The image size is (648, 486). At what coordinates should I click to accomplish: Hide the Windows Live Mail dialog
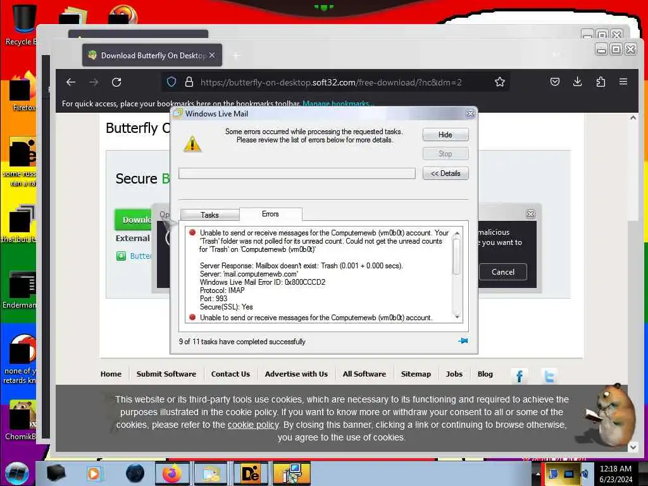(445, 135)
